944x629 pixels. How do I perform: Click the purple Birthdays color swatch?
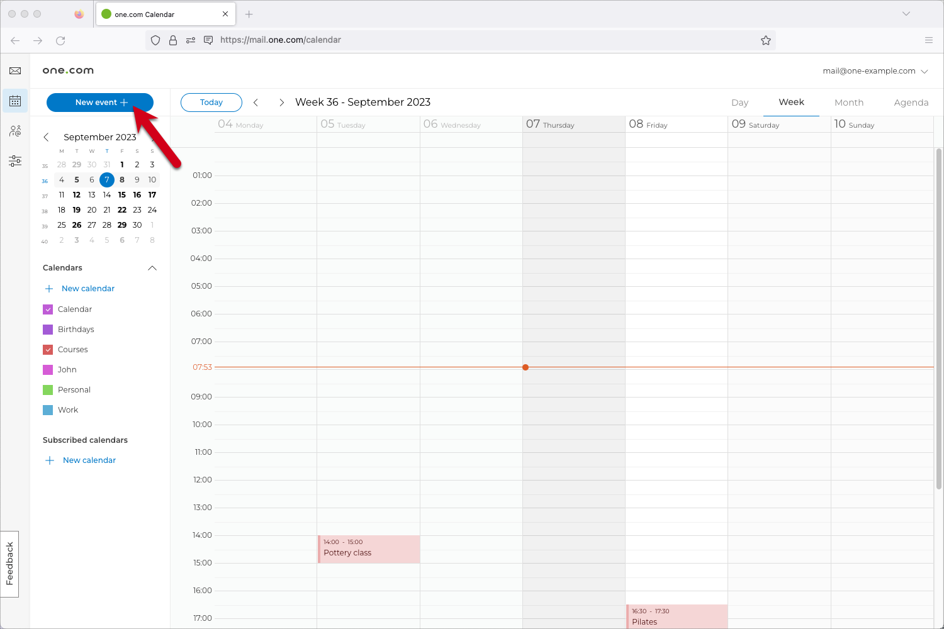coord(48,330)
